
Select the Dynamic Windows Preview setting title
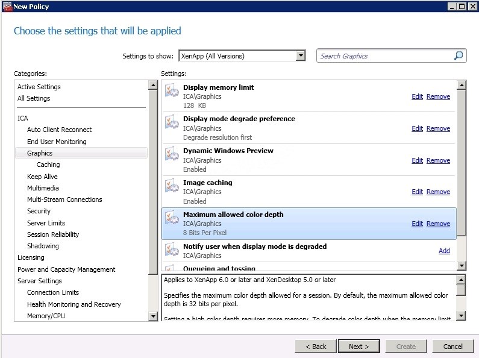pos(228,151)
